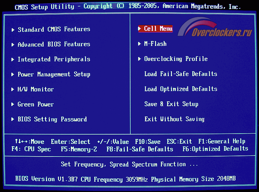Click arrow beside Overclocking Profile
Screen dimensions: 259x192
point(140,59)
